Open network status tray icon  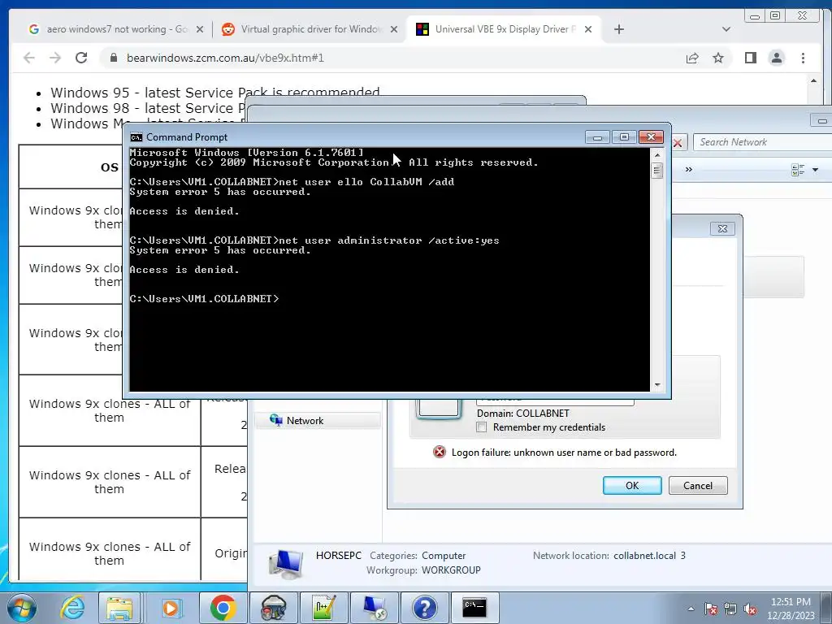[730, 609]
